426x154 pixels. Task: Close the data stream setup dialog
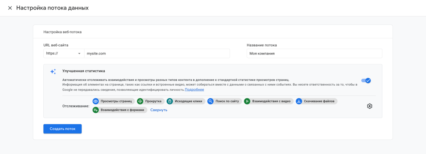tap(10, 8)
